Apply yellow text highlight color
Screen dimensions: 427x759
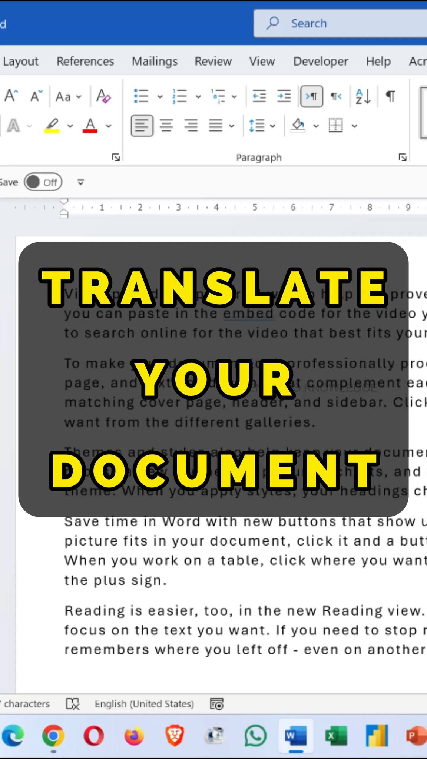coord(52,126)
